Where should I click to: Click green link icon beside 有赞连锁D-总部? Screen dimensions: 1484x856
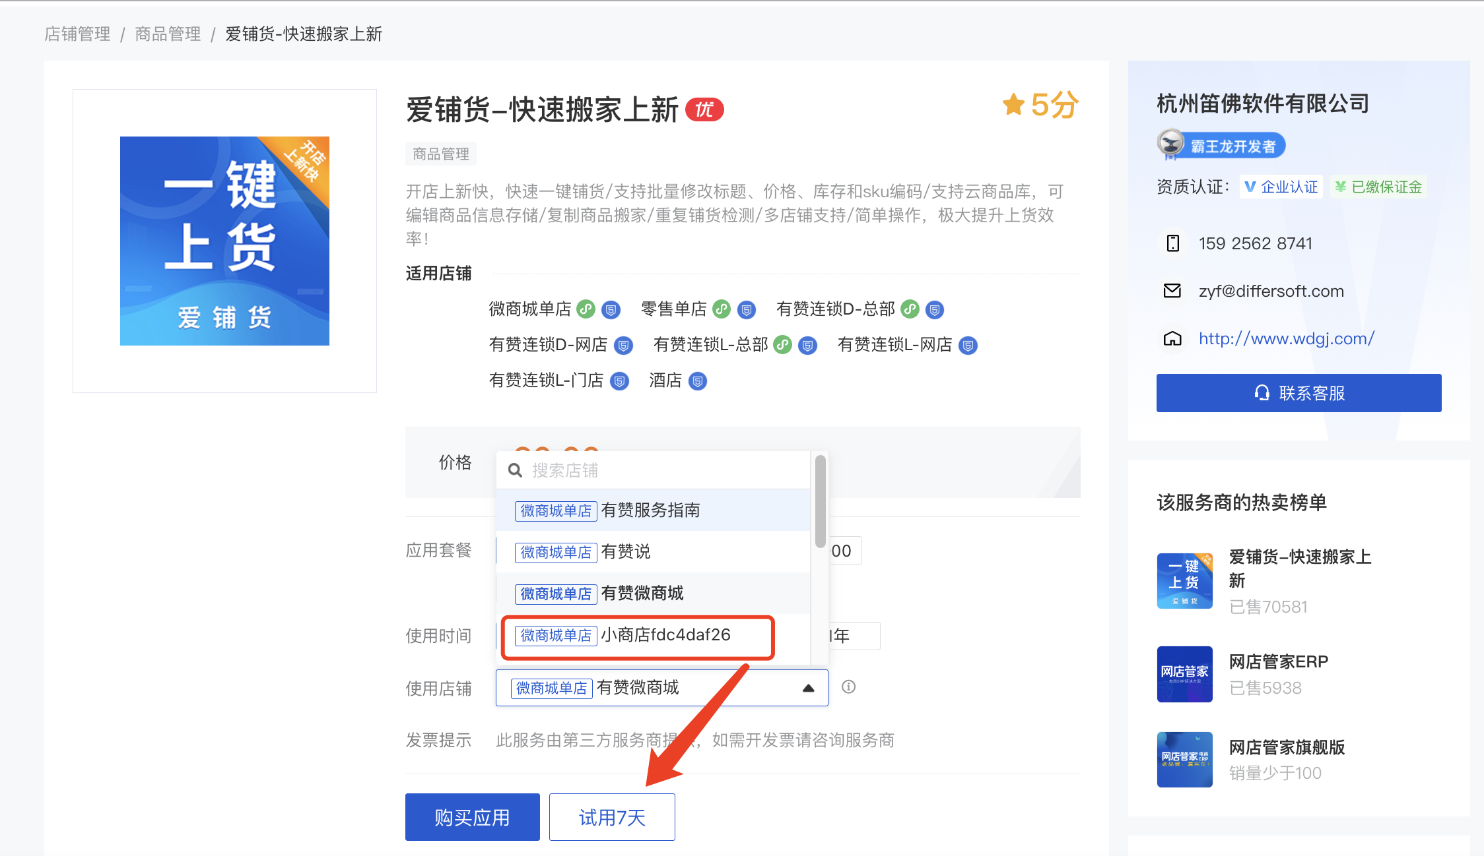click(x=910, y=309)
